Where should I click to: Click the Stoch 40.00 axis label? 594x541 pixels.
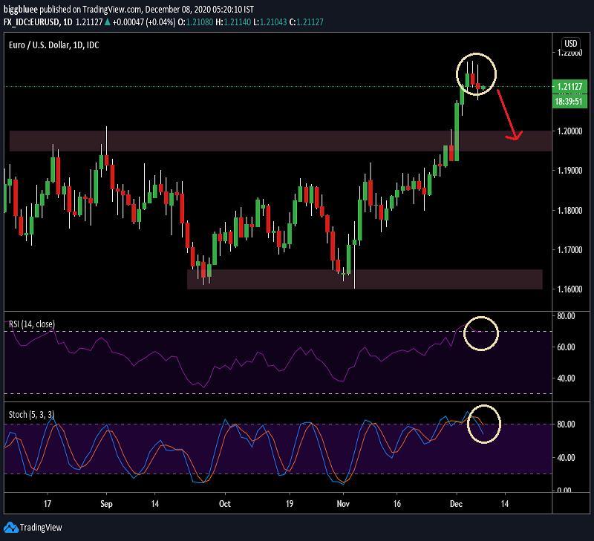566,457
